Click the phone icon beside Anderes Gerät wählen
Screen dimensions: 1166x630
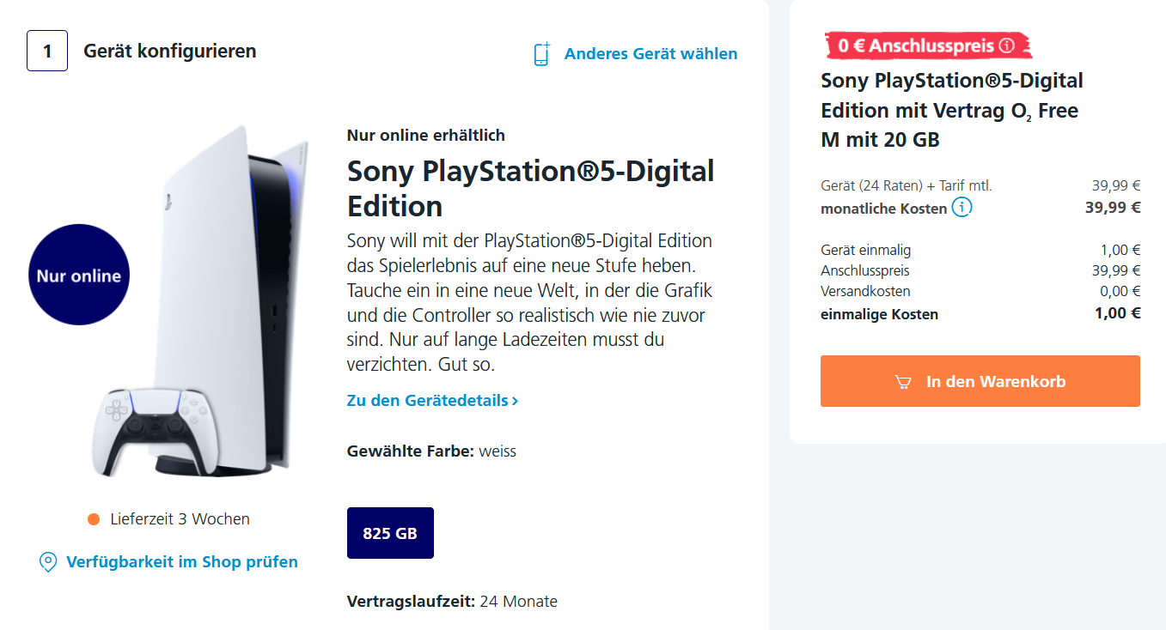[x=541, y=54]
